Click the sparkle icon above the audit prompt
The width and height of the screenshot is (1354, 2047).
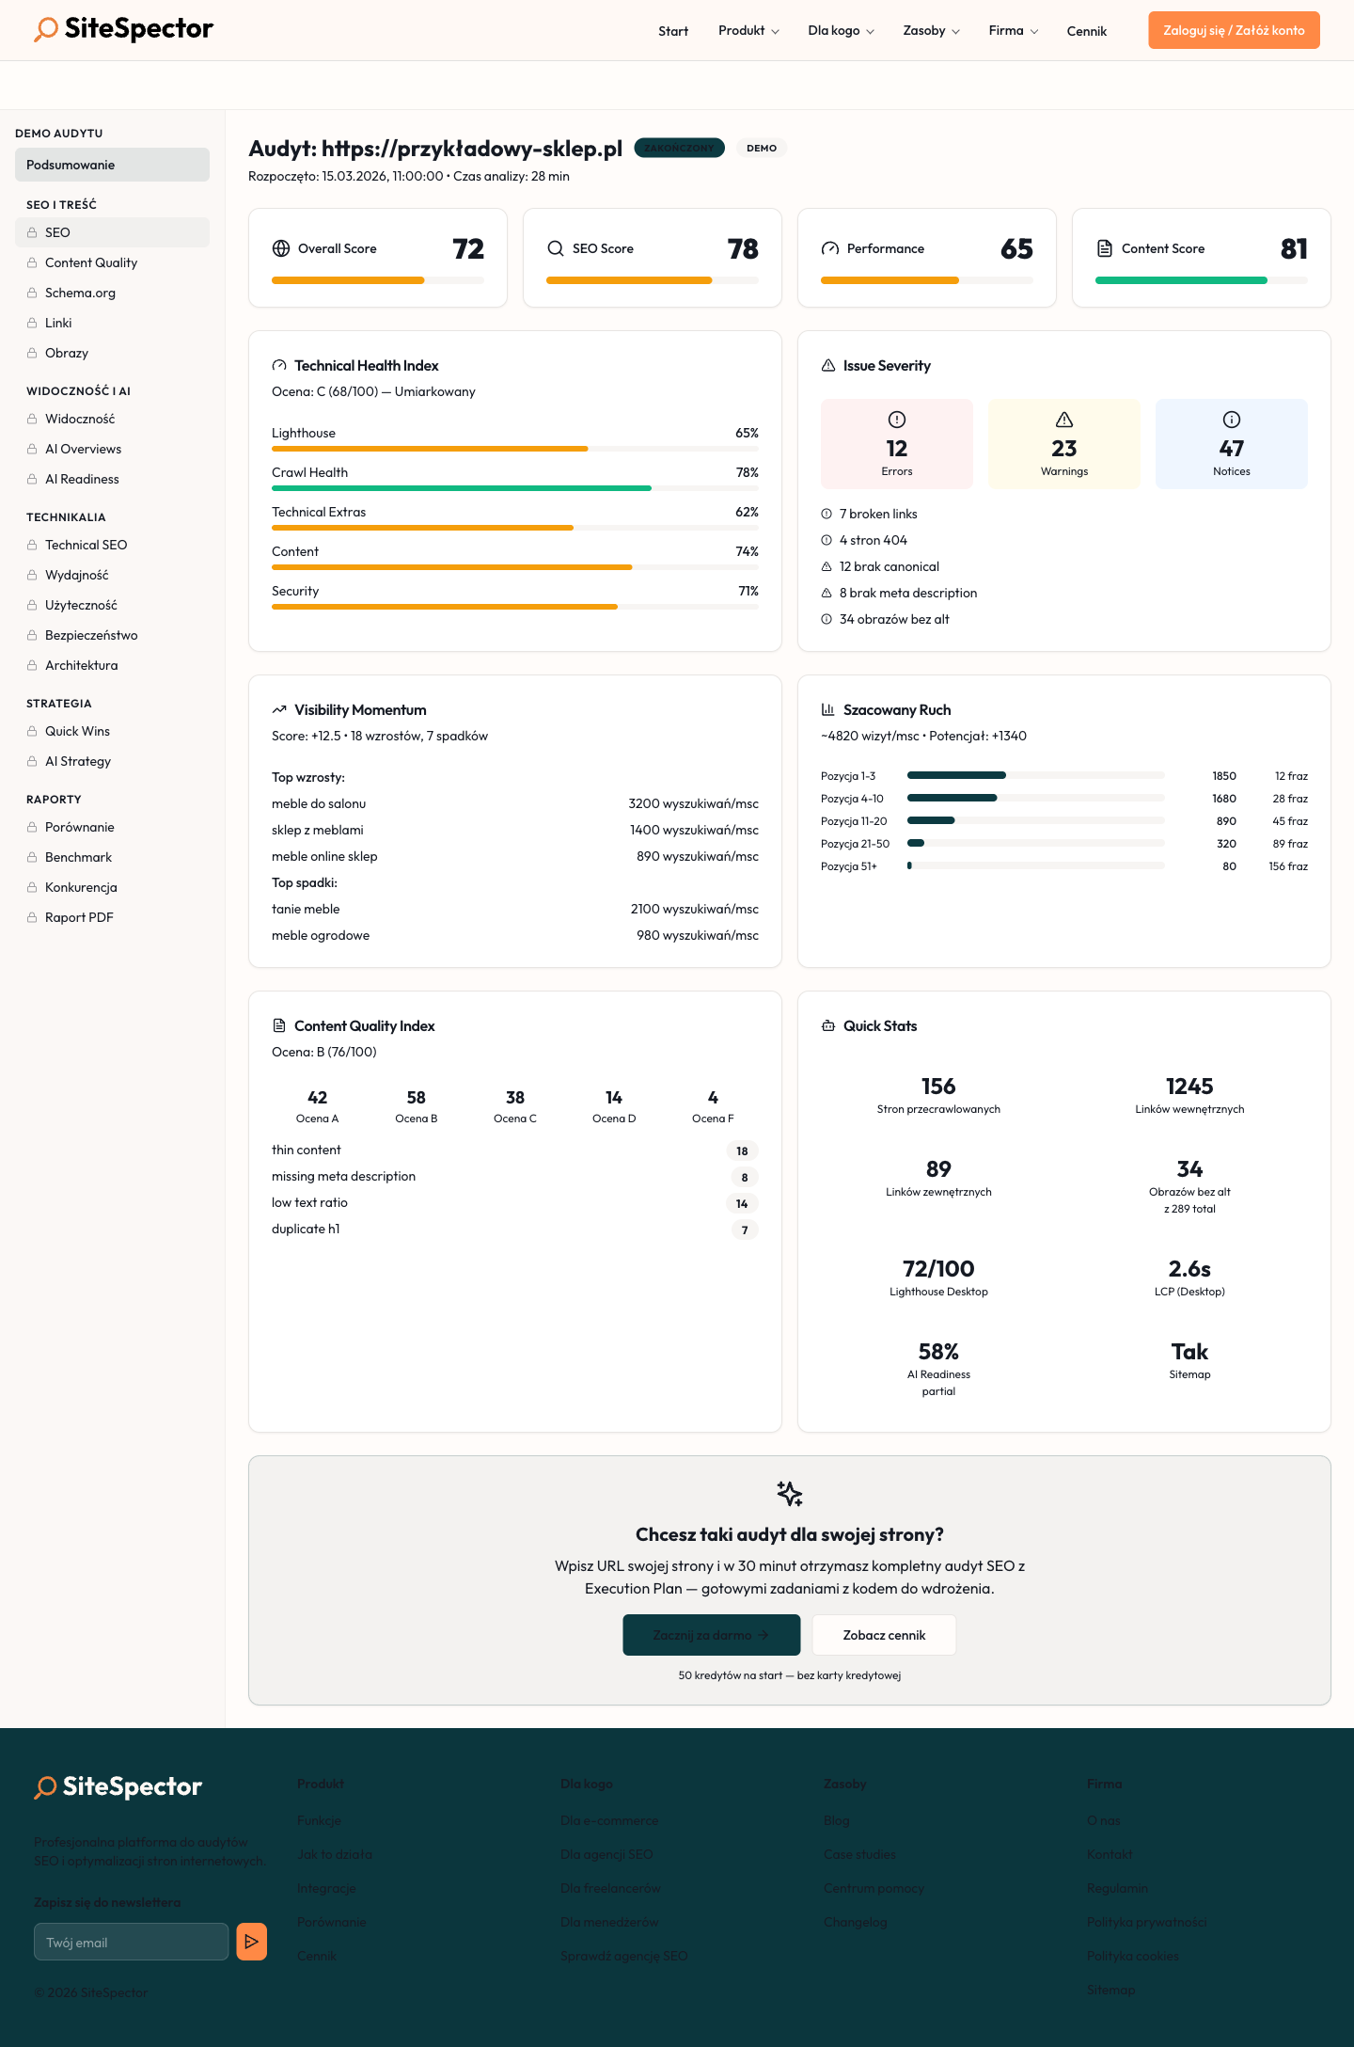click(x=790, y=1494)
